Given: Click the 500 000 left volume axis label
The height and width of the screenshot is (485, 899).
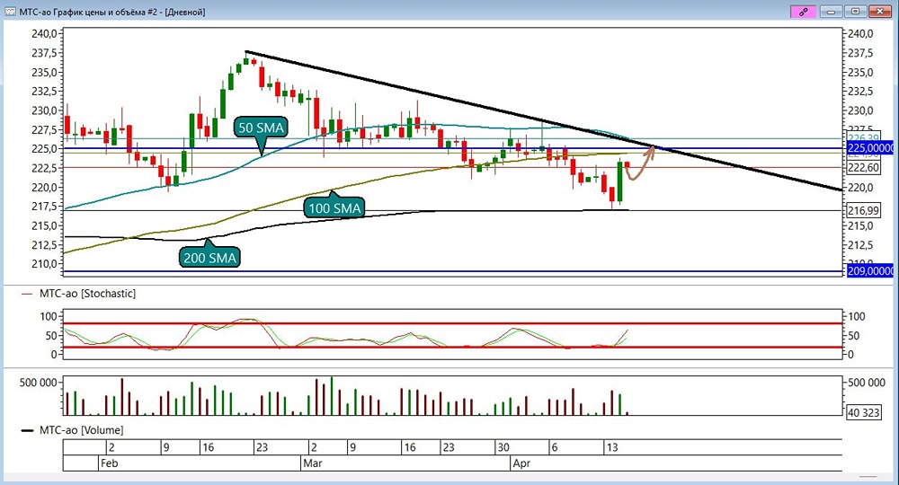Looking at the screenshot, I should 38,383.
